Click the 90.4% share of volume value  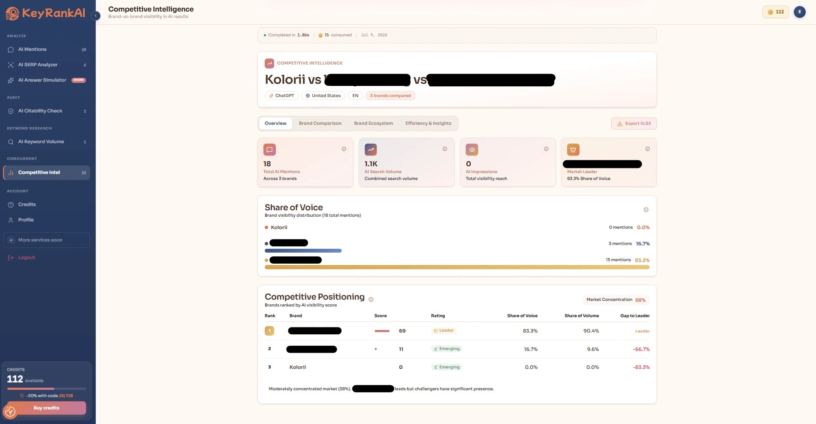[x=591, y=331]
